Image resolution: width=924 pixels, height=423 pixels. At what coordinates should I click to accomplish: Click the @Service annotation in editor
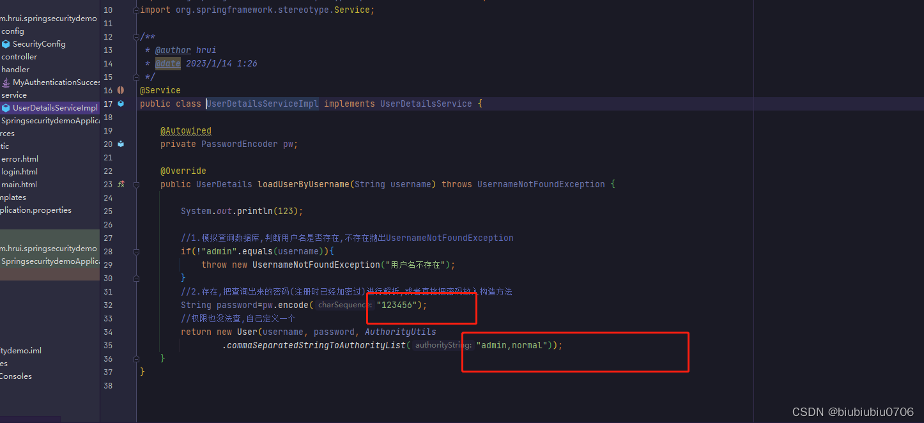160,90
